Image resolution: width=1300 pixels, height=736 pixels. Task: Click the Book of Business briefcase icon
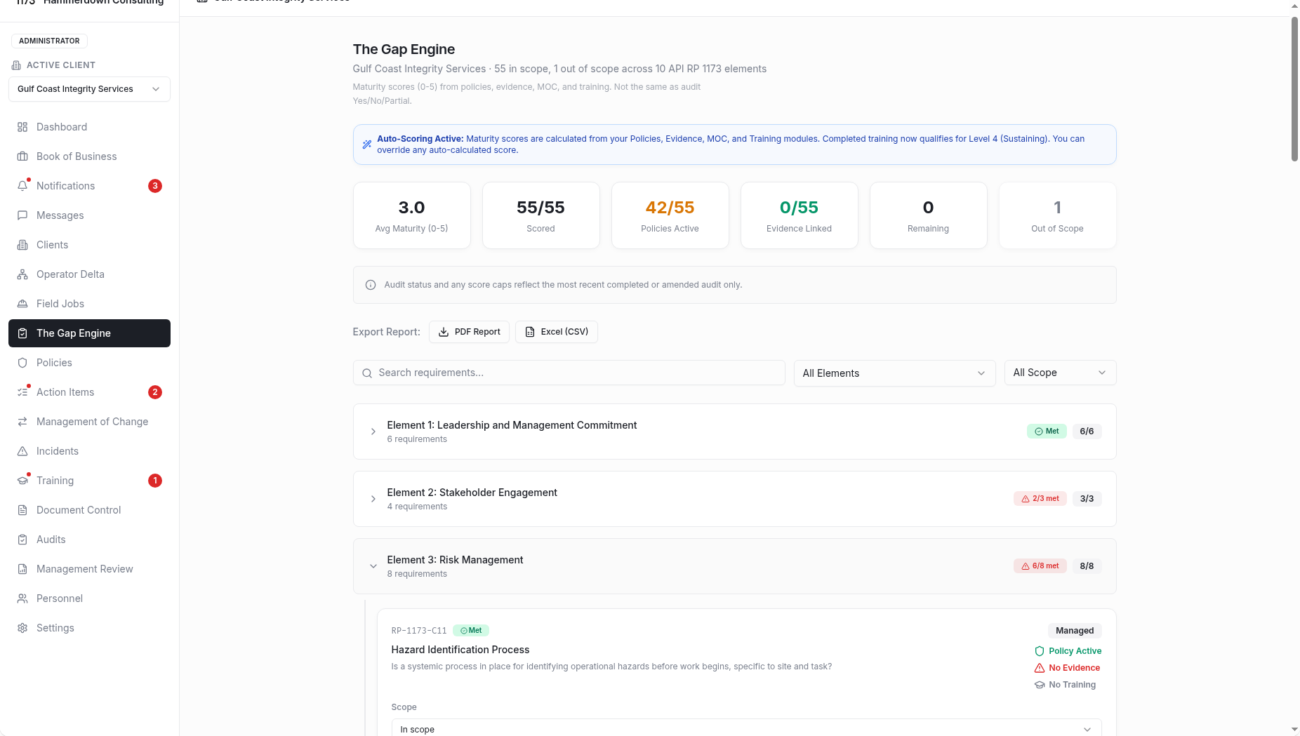click(22, 156)
